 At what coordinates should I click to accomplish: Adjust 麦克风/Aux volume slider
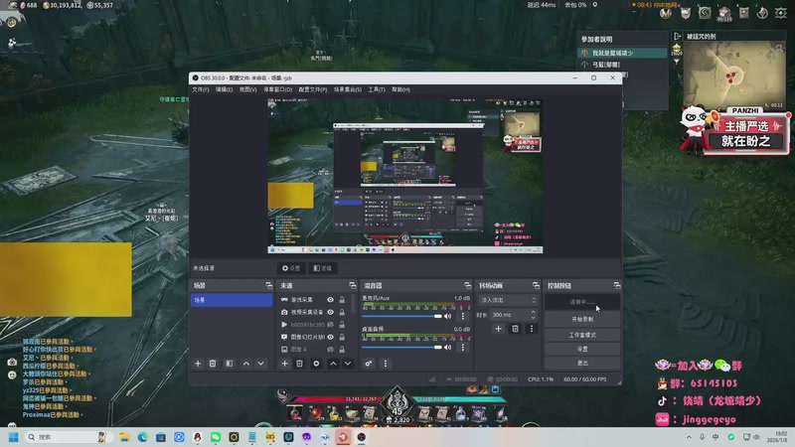(x=401, y=316)
